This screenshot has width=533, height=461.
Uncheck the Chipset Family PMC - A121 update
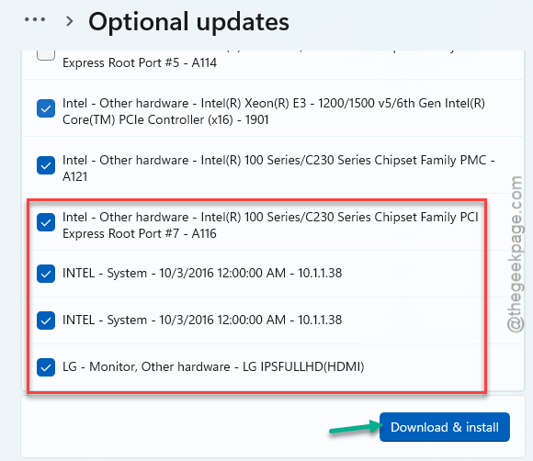pyautogui.click(x=46, y=165)
